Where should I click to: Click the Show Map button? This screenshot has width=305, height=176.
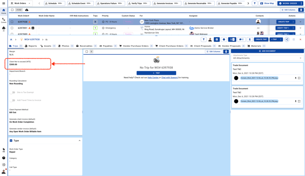tap(267, 3)
